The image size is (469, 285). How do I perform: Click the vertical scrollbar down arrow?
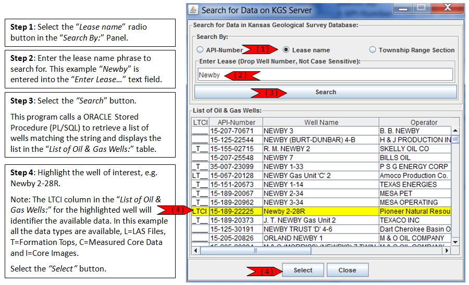pos(455,242)
